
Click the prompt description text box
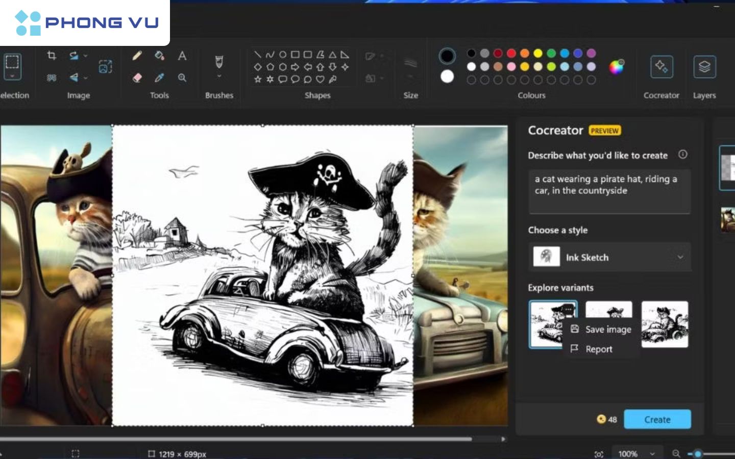click(609, 191)
